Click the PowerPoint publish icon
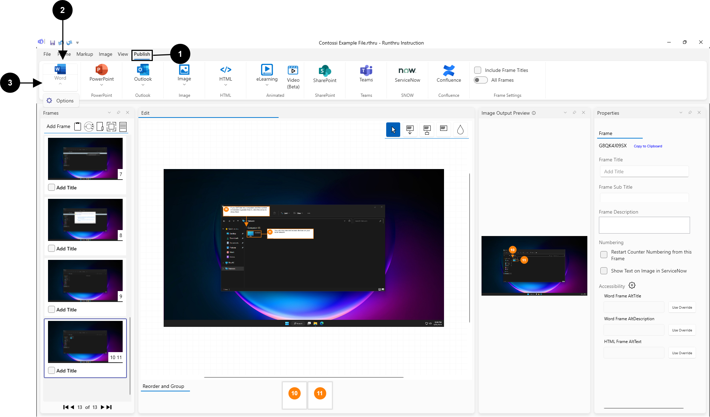 click(x=101, y=70)
